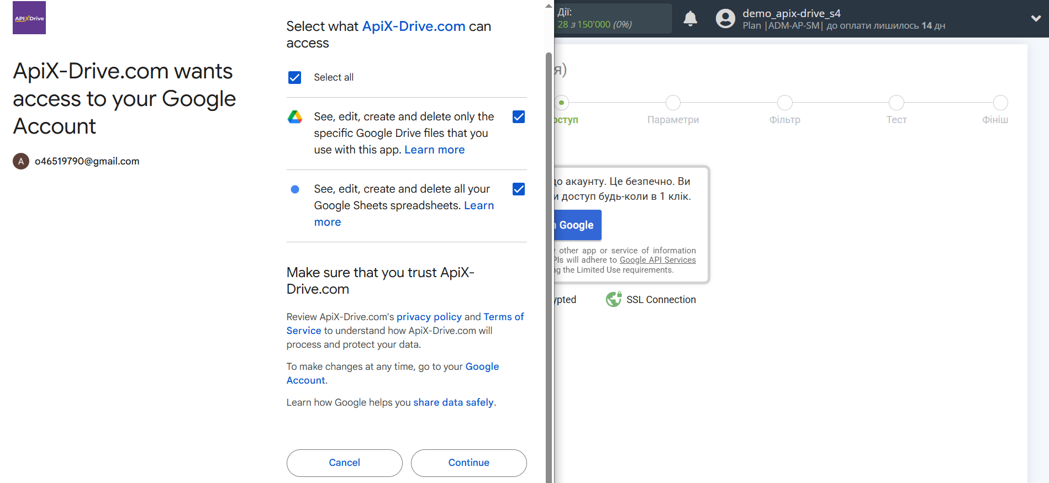Click the blue Google sign-in button
This screenshot has height=483, width=1049.
click(577, 225)
